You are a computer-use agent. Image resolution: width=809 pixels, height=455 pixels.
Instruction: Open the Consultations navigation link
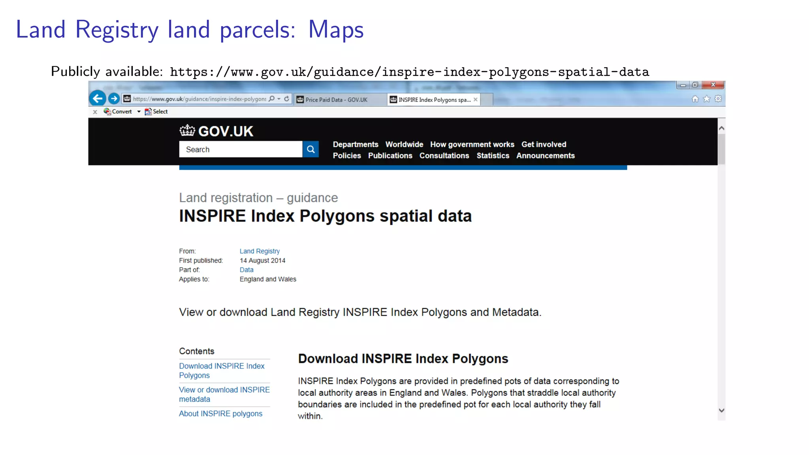[x=444, y=156]
